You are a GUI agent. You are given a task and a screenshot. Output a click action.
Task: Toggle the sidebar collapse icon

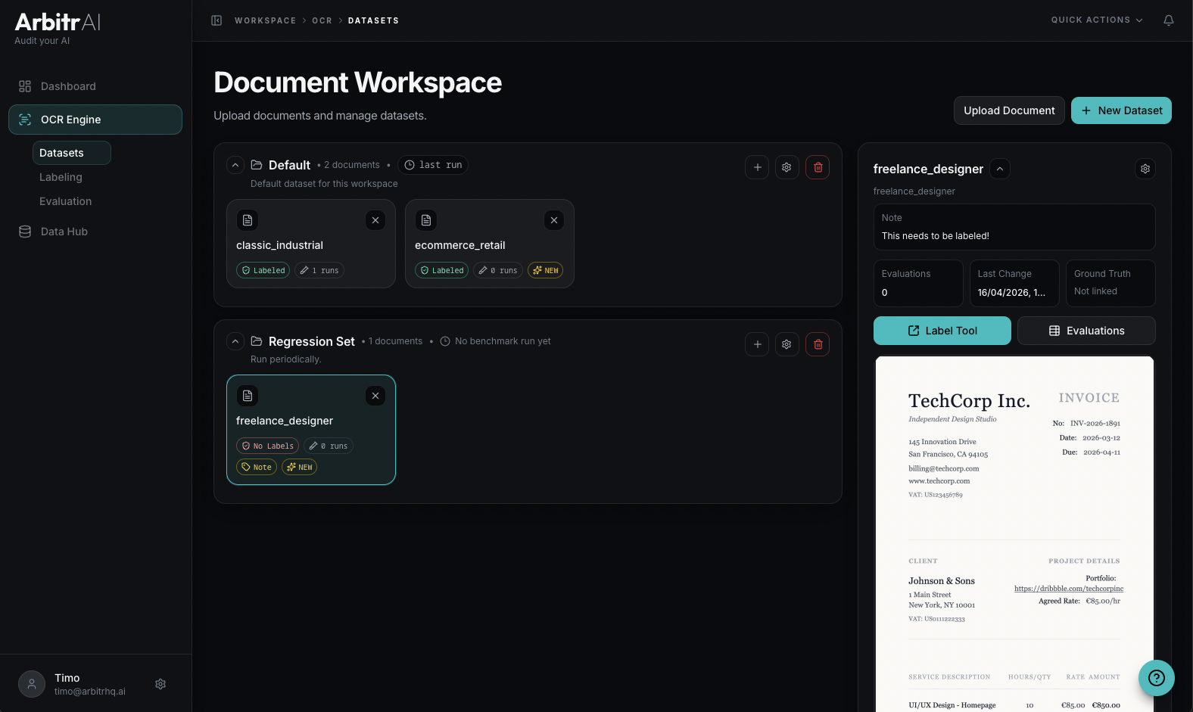click(216, 20)
